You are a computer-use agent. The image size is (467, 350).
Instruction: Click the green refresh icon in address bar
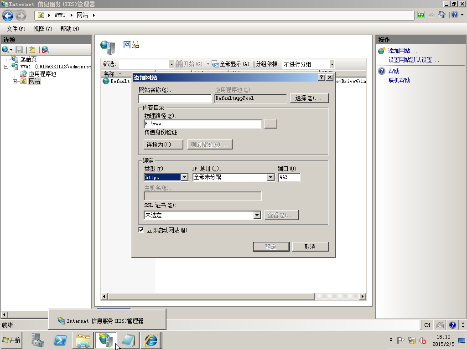420,15
